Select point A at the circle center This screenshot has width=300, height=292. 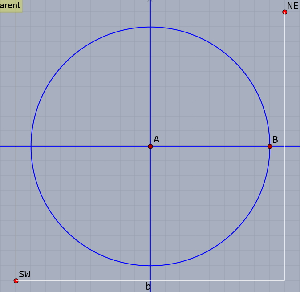150,146
